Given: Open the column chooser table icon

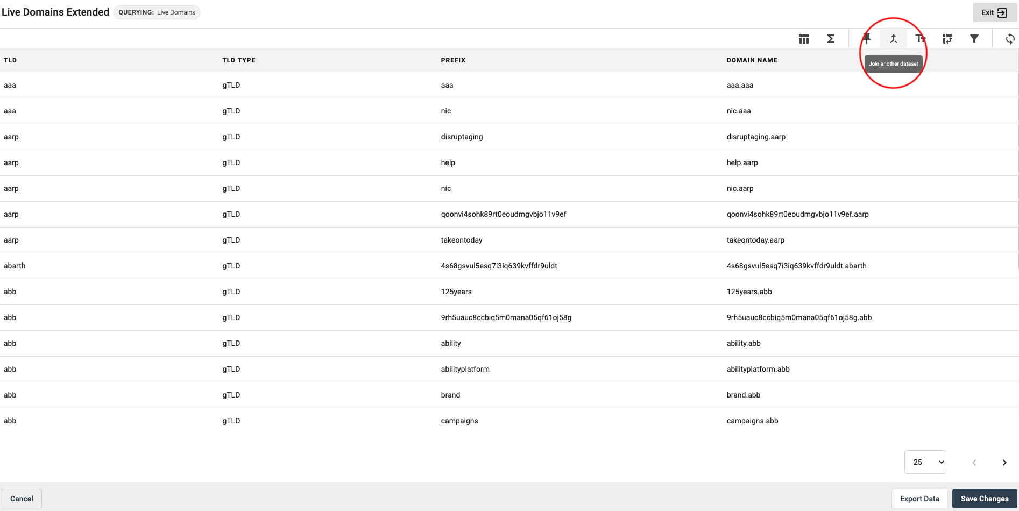Looking at the screenshot, I should [804, 39].
